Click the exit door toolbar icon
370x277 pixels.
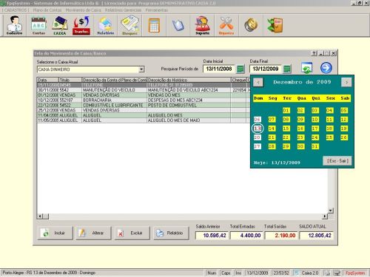point(275,25)
